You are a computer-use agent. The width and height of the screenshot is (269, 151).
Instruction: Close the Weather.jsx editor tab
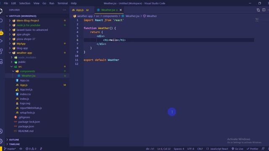121,10
